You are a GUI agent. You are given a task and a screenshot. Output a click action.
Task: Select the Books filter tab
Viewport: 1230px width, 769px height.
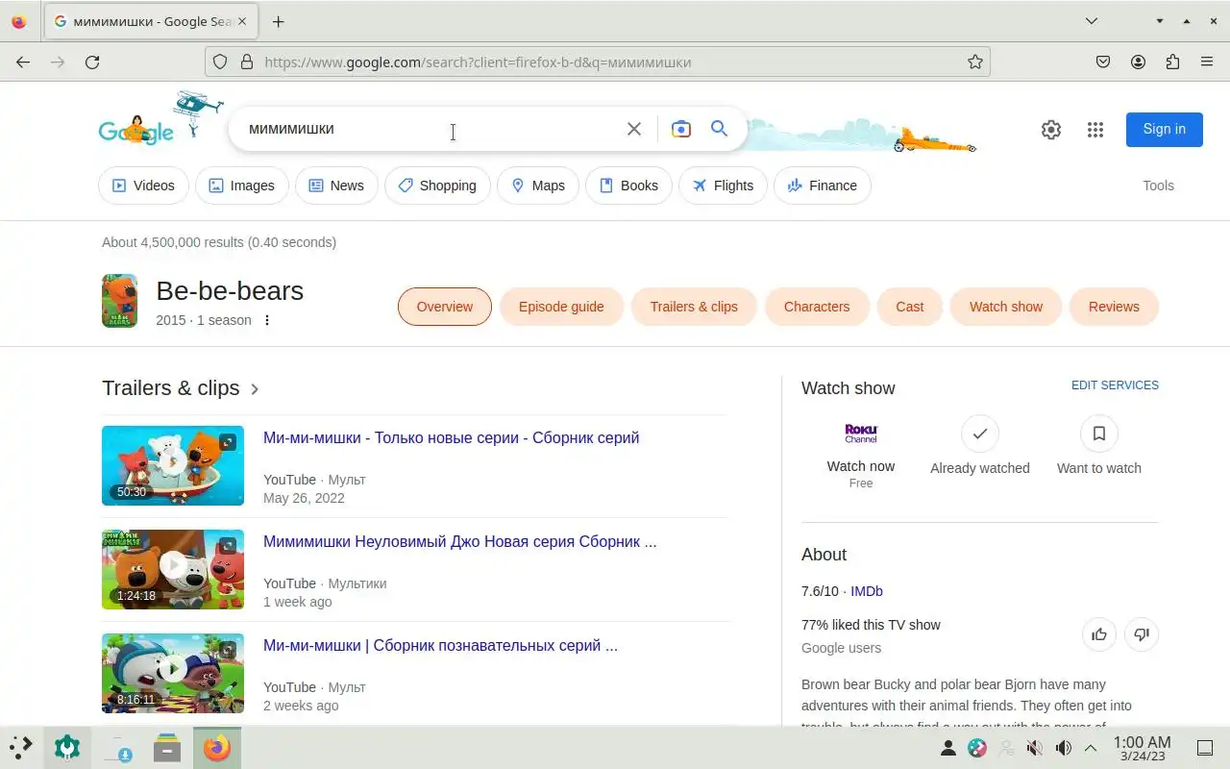click(628, 186)
